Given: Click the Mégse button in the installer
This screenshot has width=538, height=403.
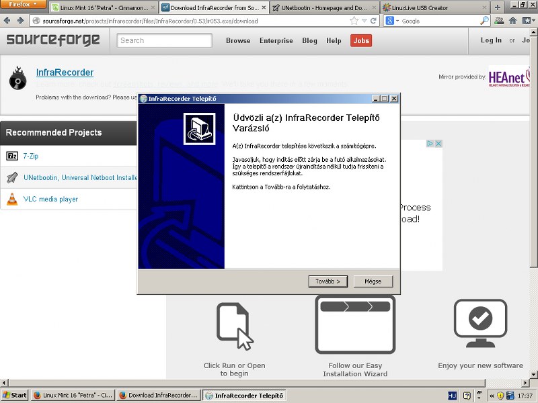Looking at the screenshot, I should [373, 281].
